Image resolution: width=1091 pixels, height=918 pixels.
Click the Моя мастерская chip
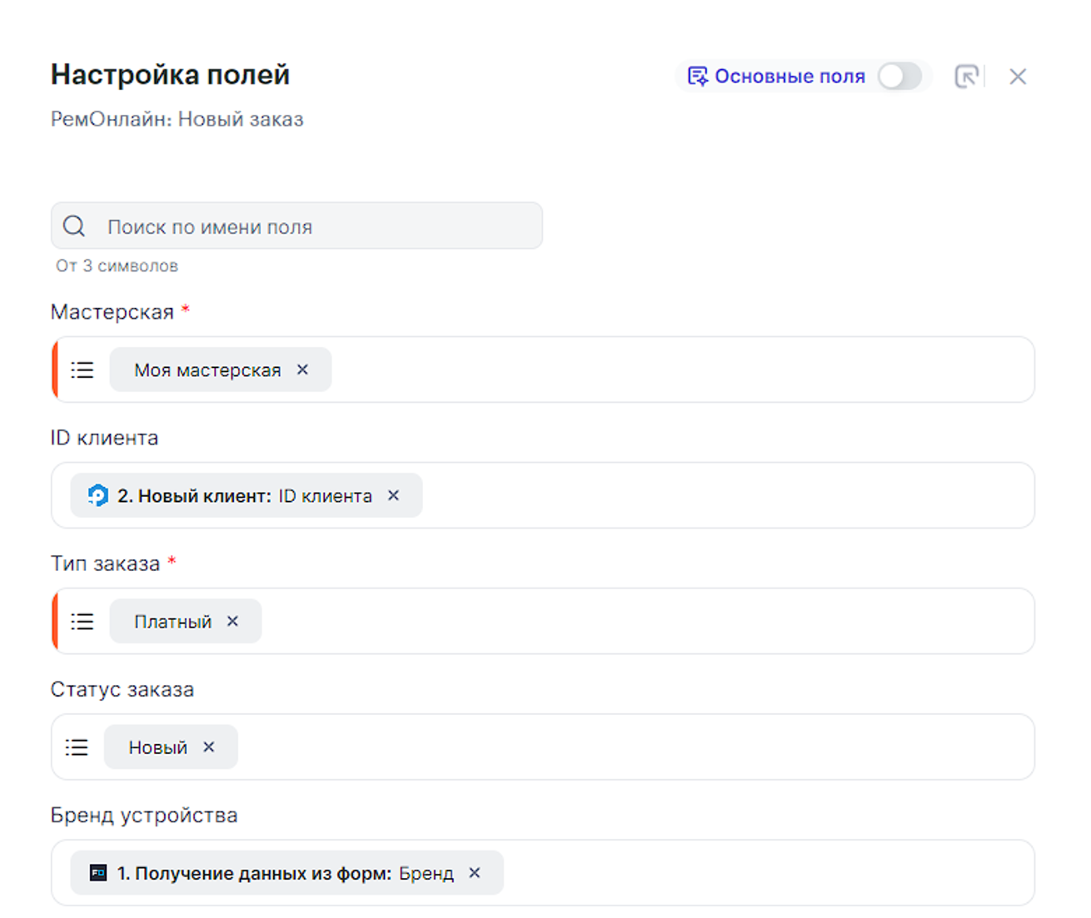(x=207, y=370)
